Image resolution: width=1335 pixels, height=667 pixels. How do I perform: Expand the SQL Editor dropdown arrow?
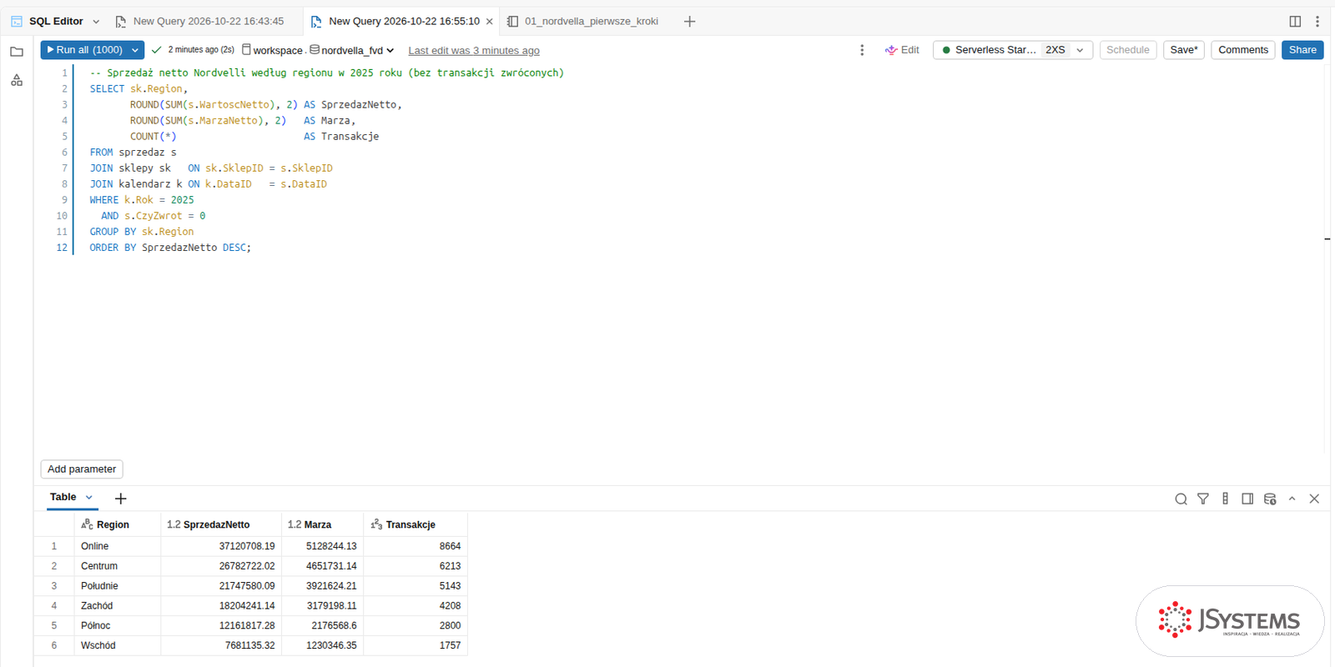tap(96, 22)
